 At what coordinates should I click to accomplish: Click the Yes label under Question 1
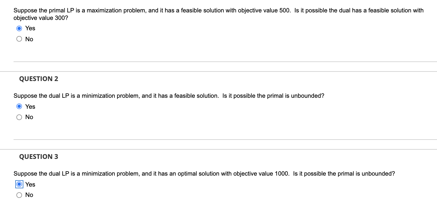30,28
